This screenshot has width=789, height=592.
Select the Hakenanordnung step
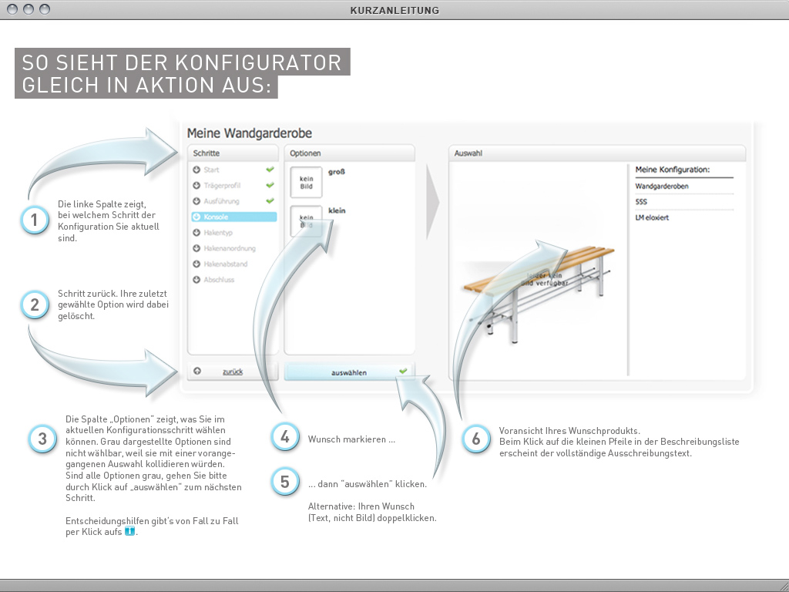(230, 248)
